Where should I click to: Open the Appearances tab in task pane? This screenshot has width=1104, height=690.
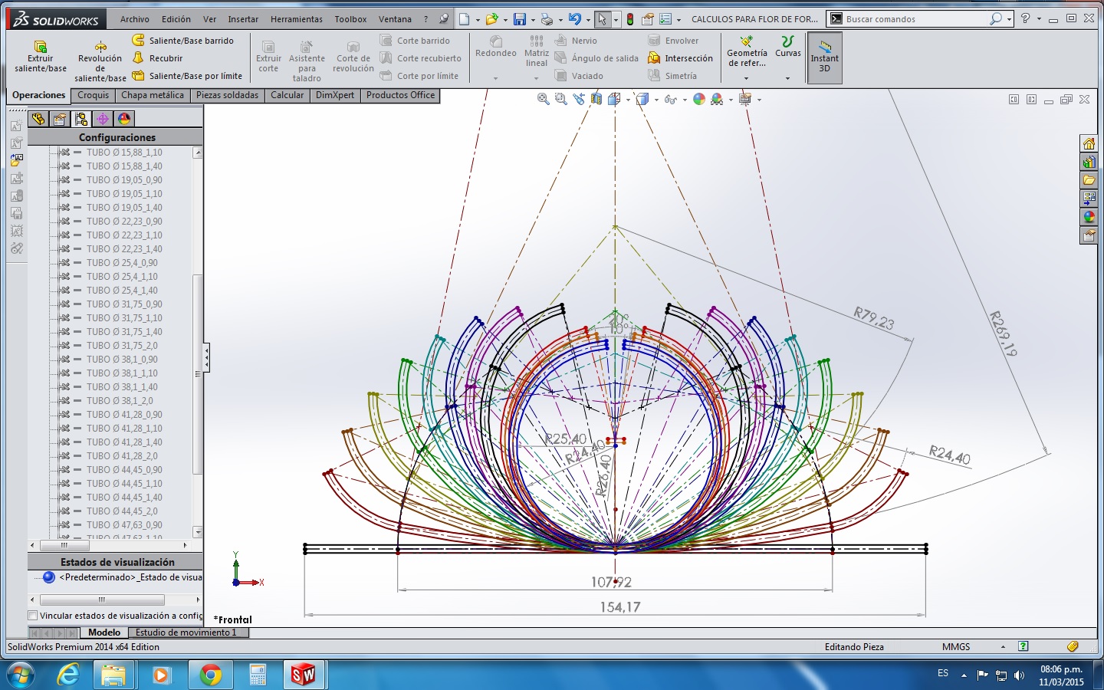click(1089, 217)
